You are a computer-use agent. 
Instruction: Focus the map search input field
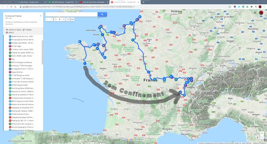pyautogui.click(x=71, y=14)
